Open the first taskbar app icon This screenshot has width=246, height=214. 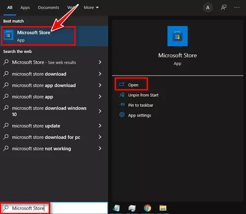(x=117, y=208)
